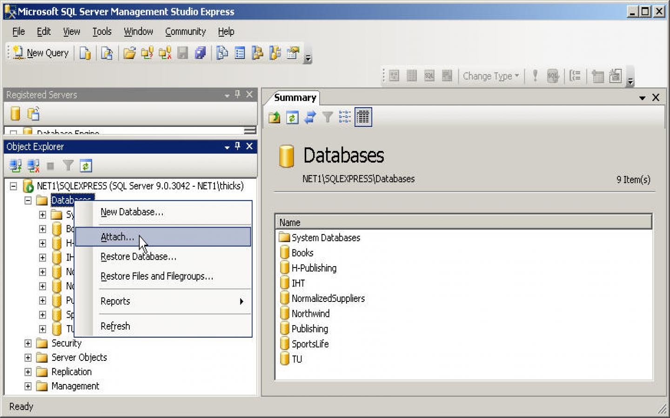Collapse the Databases folder node
670x418 pixels.
coord(28,201)
